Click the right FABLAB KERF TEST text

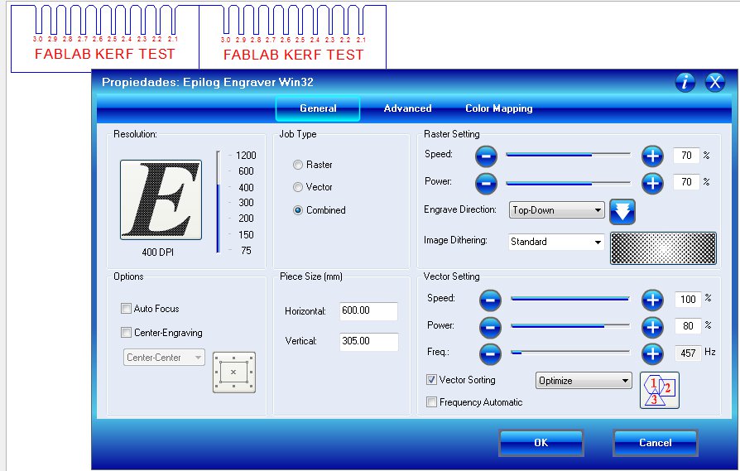coord(294,55)
